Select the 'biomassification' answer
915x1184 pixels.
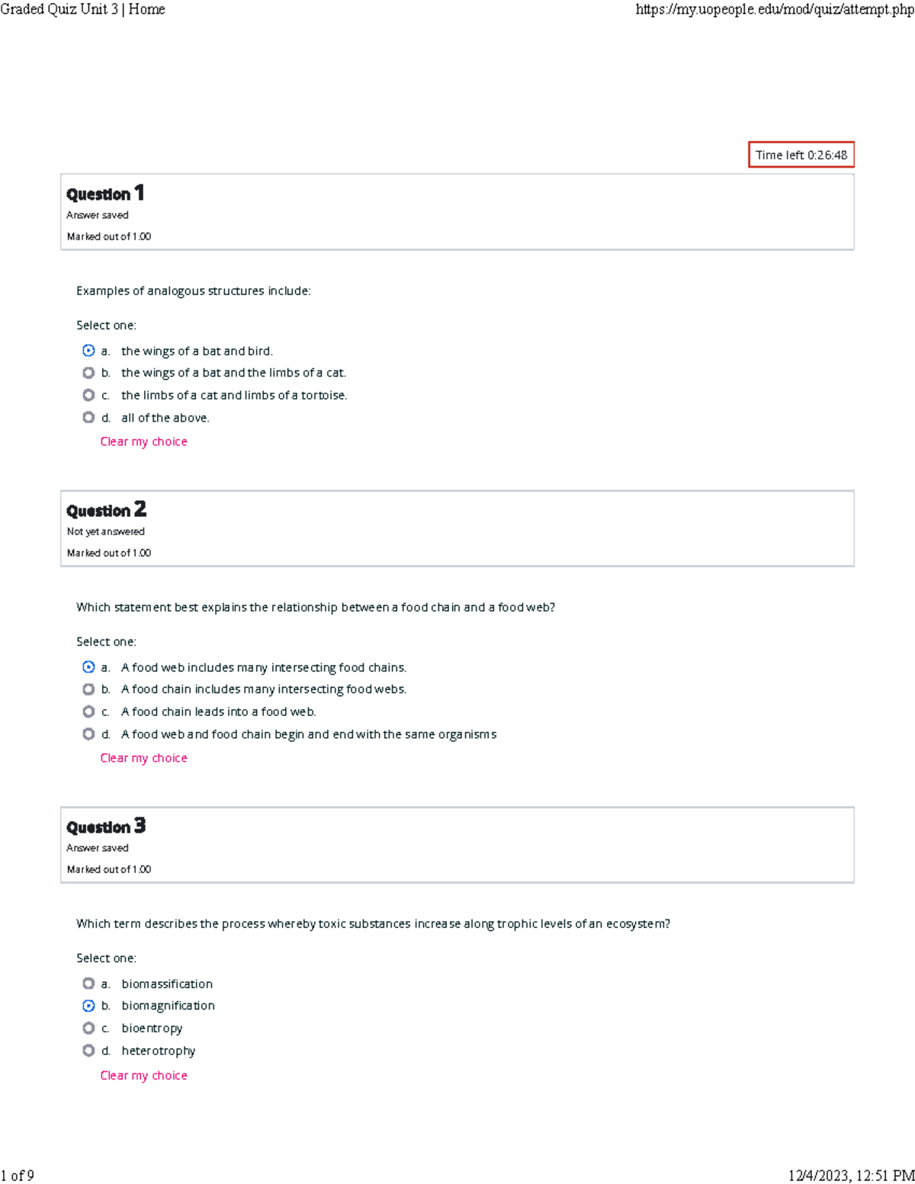pyautogui.click(x=88, y=983)
